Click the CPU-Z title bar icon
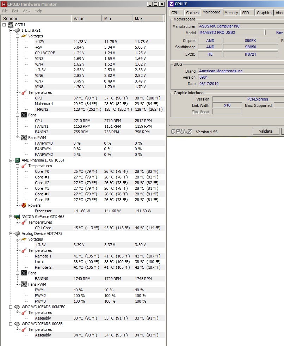284x346 pixels. point(171,4)
